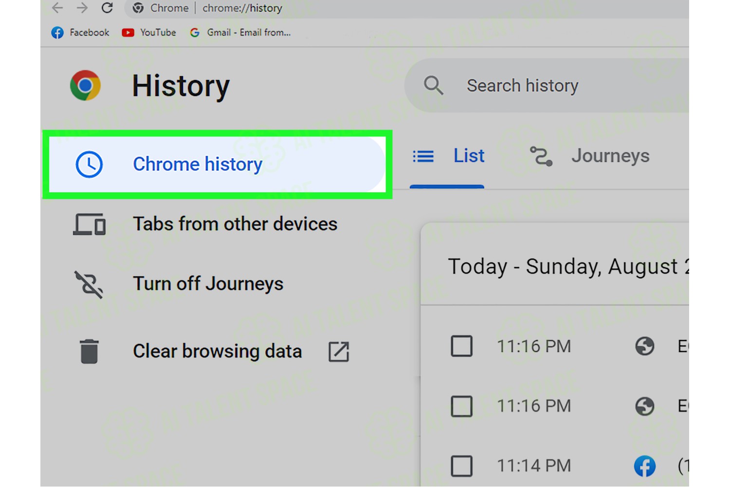Go forward with the browser forward arrow

tap(82, 8)
